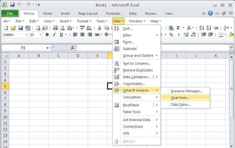
Task: Sort descending Z to A on toolbar
Action: pos(209,28)
